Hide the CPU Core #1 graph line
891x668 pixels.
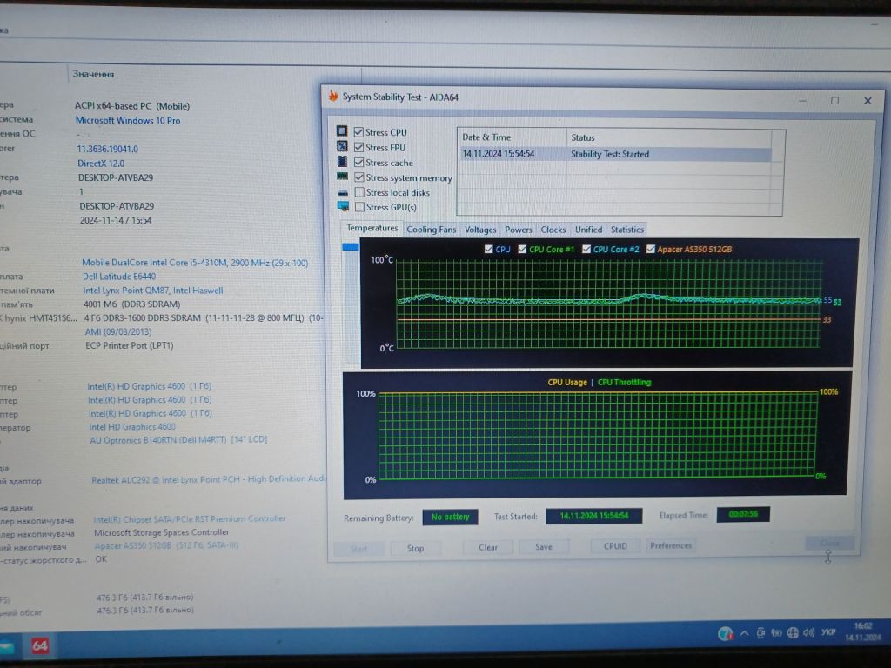click(522, 249)
